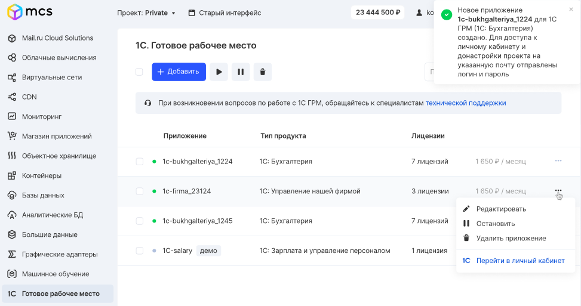Viewport: 581px width, 306px height.
Task: Follow the технической поддержки link
Action: click(465, 103)
